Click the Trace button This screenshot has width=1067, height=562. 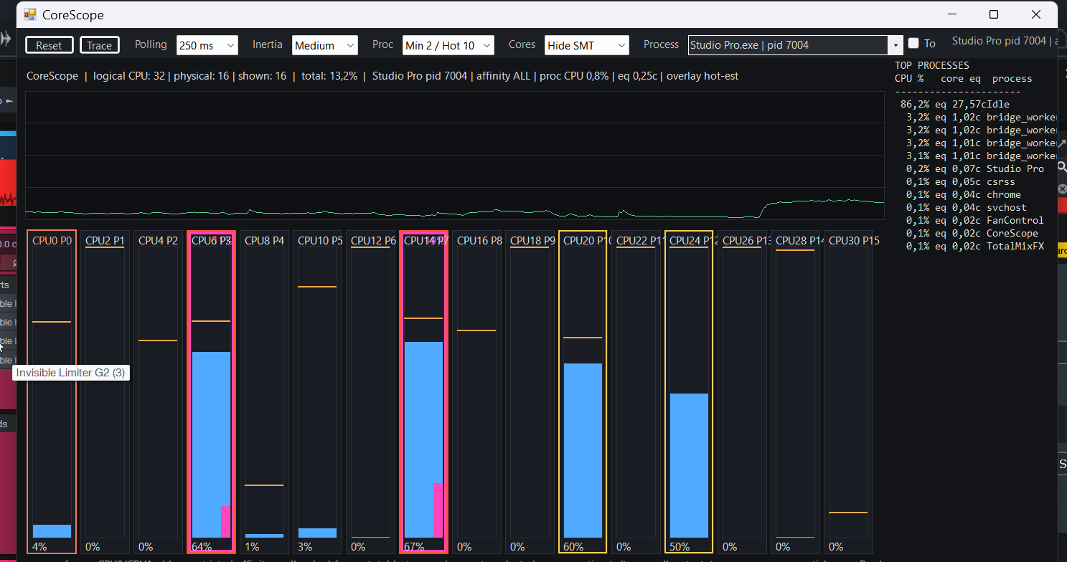coord(99,45)
